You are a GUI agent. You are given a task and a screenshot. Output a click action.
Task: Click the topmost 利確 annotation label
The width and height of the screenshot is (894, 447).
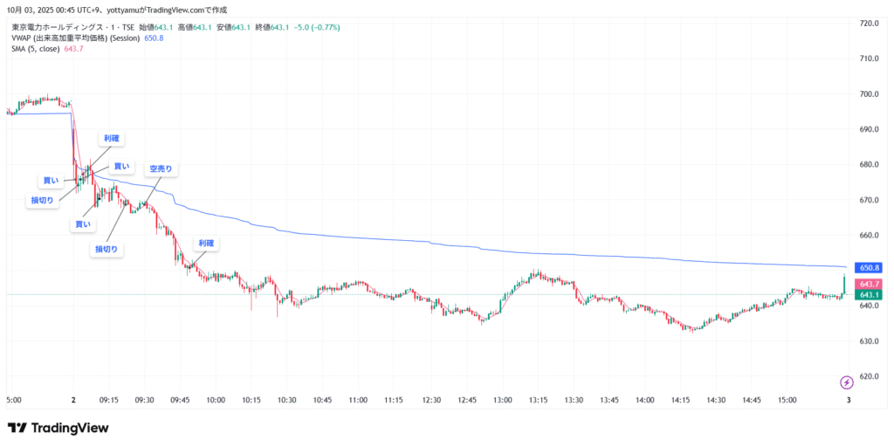tap(112, 138)
